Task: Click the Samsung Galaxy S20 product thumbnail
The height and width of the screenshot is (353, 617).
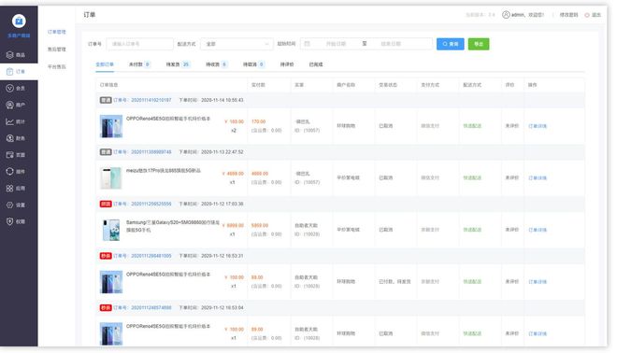Action: 111,230
